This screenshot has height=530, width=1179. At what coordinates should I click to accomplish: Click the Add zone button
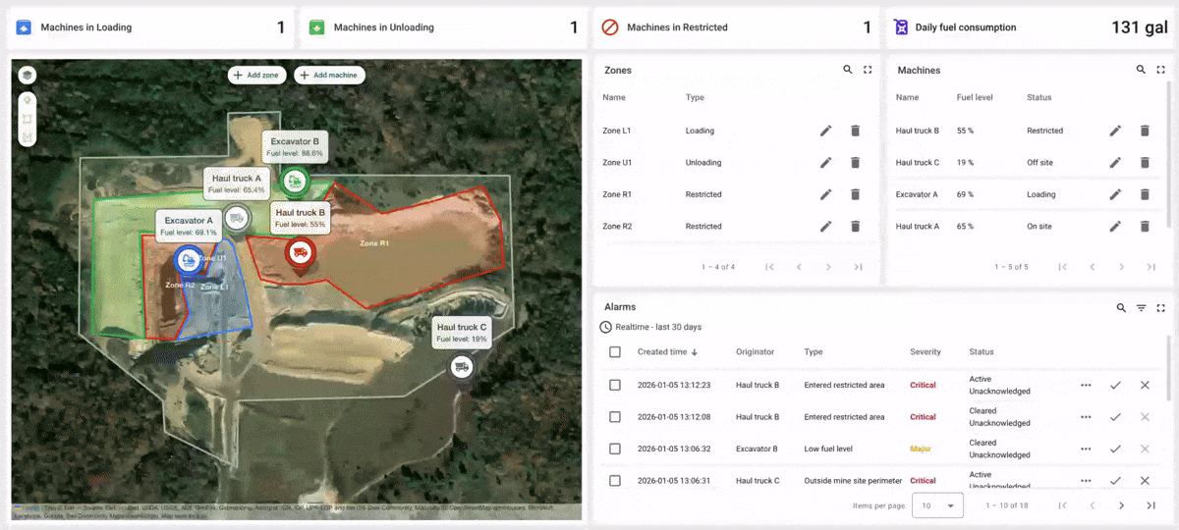click(257, 75)
